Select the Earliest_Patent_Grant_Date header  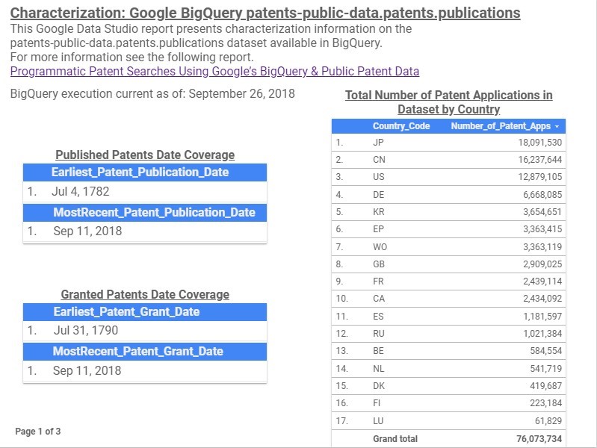(126, 312)
